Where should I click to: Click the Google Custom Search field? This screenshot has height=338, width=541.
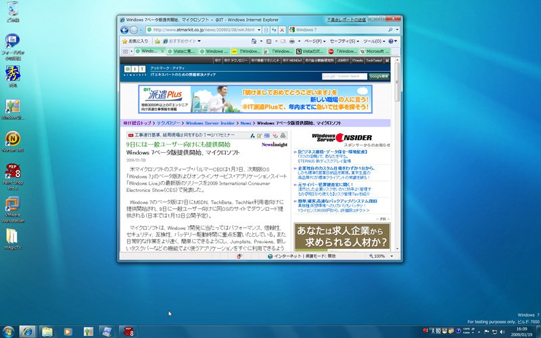[x=344, y=76]
